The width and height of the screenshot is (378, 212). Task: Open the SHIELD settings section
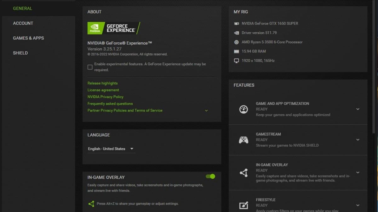coord(20,53)
